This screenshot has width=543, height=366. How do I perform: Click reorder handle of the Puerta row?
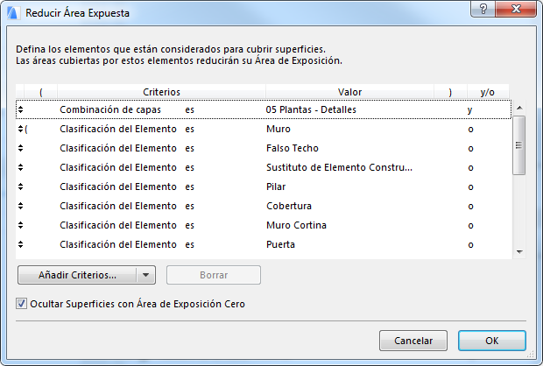(20, 244)
